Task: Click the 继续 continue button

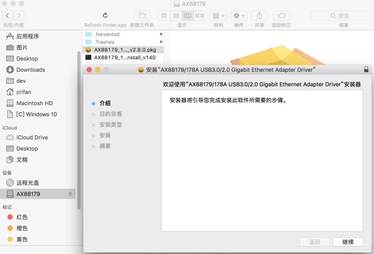Action: pos(348,242)
